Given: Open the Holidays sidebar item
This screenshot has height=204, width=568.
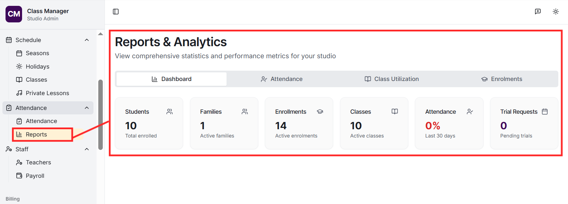Looking at the screenshot, I should [37, 67].
